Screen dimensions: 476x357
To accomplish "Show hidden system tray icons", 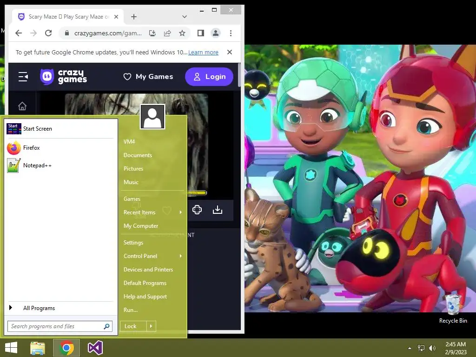I will coord(410,348).
